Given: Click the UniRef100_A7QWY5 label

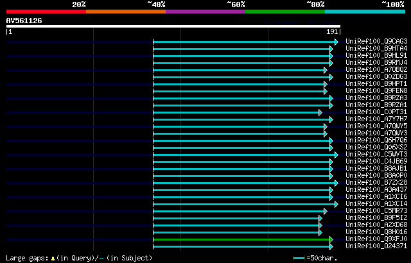Looking at the screenshot, I should tap(376, 126).
